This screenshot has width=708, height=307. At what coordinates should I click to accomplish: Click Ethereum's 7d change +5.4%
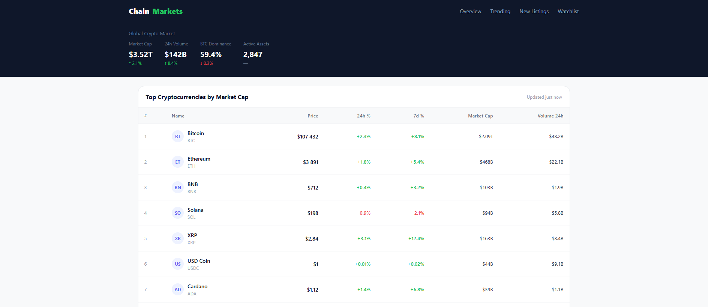coord(417,162)
